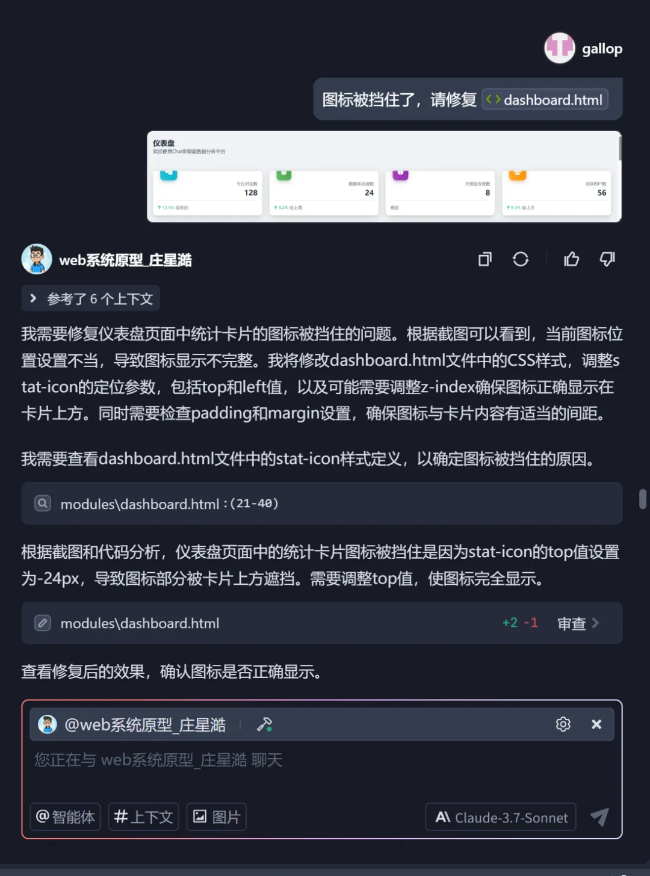This screenshot has width=650, height=876.
Task: Give thumbs down to the response
Action: point(607,259)
